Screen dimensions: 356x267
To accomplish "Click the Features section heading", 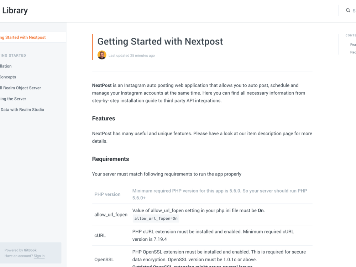I will pos(104,119).
